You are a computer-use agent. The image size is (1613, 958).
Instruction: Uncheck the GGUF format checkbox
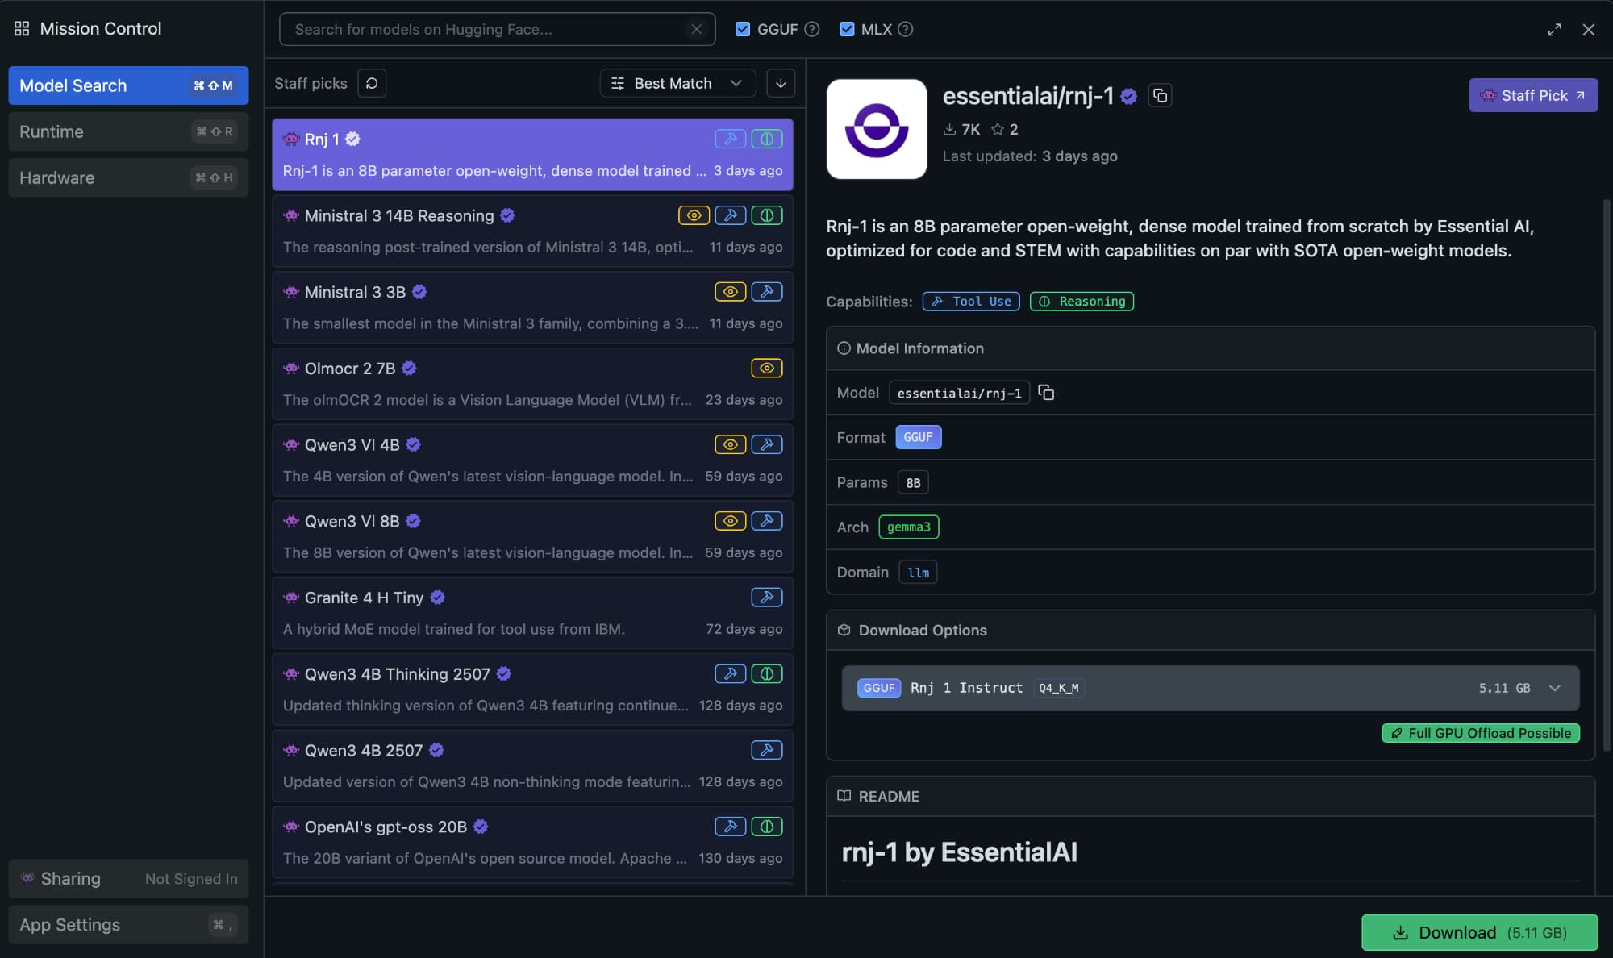pyautogui.click(x=743, y=29)
